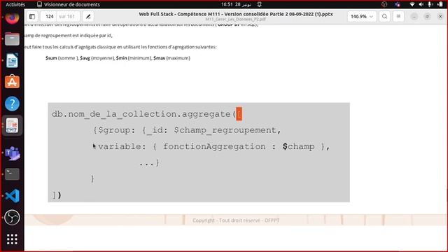
Task: Open the annotation pencil tool
Action: pyautogui.click(x=88, y=17)
